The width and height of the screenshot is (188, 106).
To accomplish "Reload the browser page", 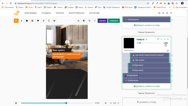I will click(x=11, y=3).
